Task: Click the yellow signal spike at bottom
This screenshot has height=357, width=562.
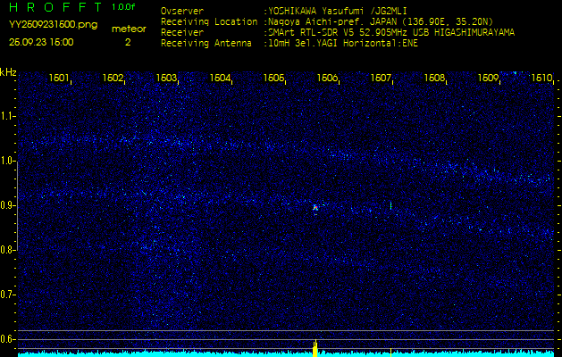Action: click(x=315, y=348)
